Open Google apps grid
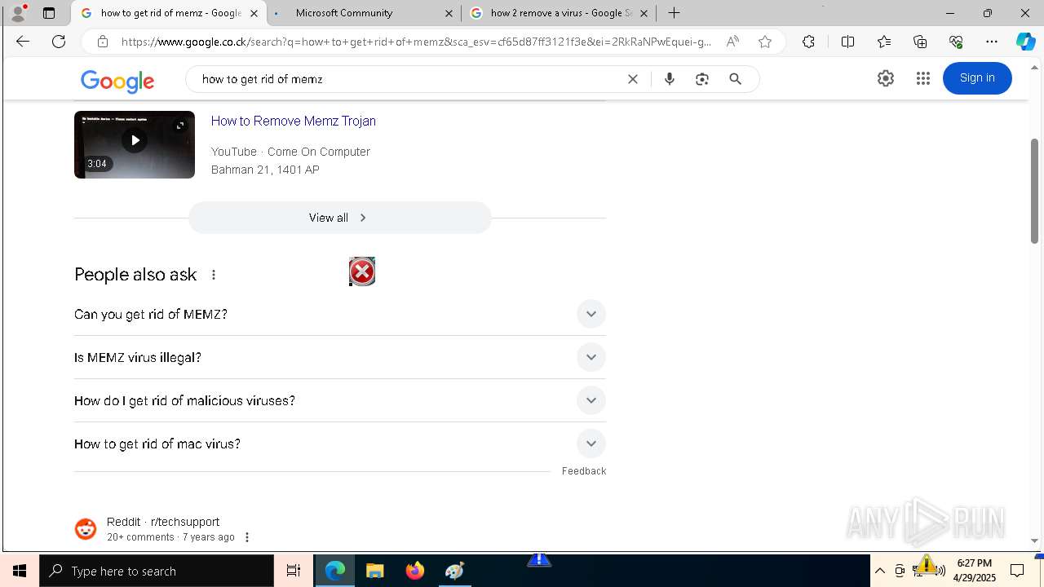 923,78
